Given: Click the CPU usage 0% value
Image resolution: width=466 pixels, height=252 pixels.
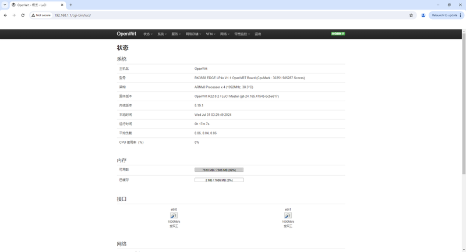Looking at the screenshot, I should [x=197, y=142].
